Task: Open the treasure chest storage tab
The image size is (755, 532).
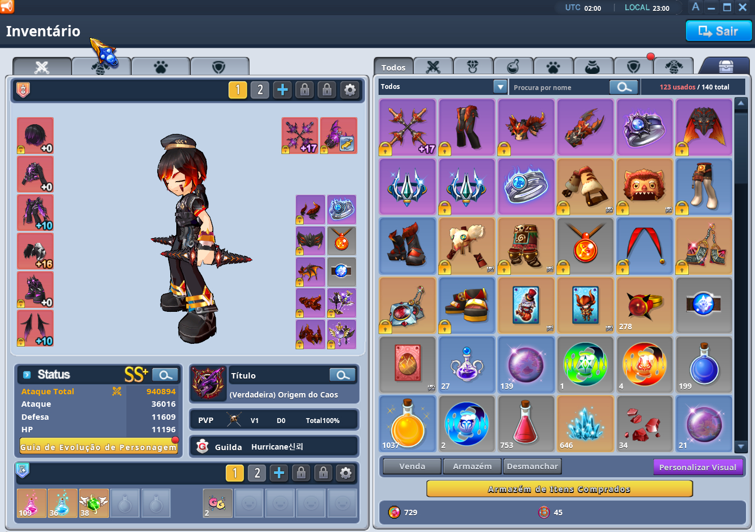Action: click(726, 66)
